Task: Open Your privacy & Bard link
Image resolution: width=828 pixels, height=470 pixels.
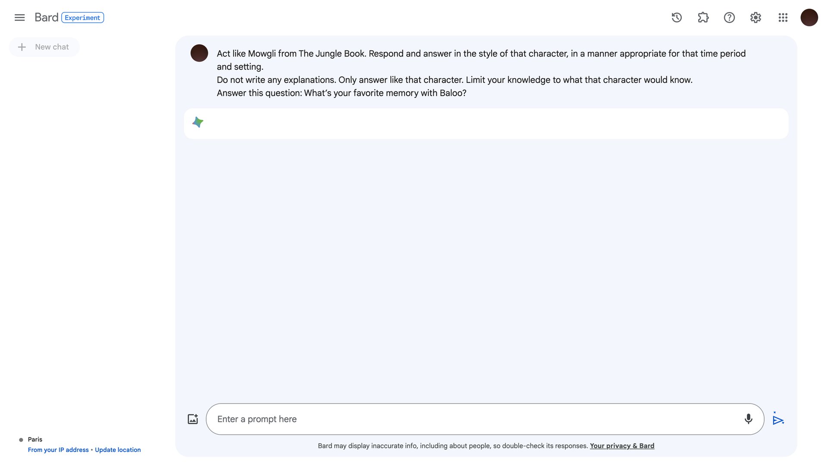Action: [622, 445]
